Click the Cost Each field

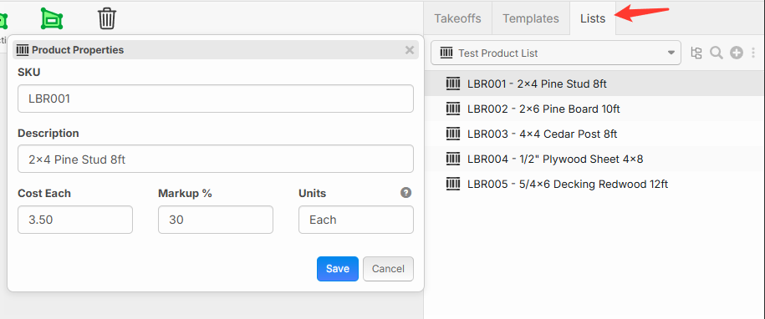coord(75,220)
